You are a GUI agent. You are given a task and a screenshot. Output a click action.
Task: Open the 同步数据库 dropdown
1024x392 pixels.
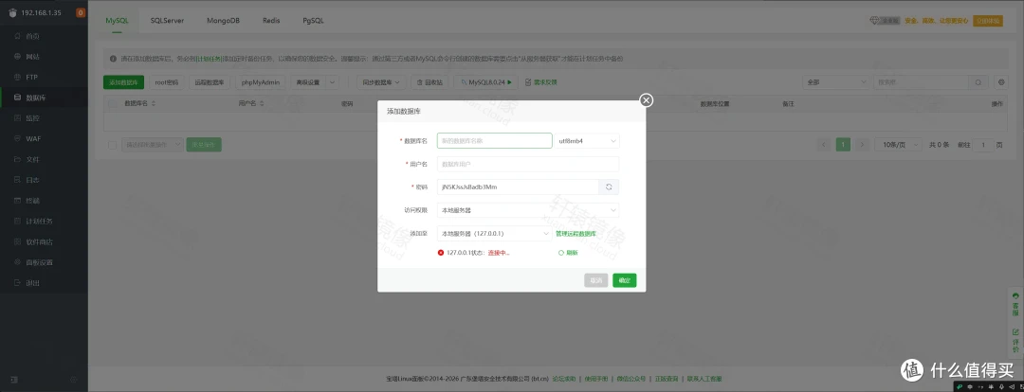pyautogui.click(x=381, y=82)
